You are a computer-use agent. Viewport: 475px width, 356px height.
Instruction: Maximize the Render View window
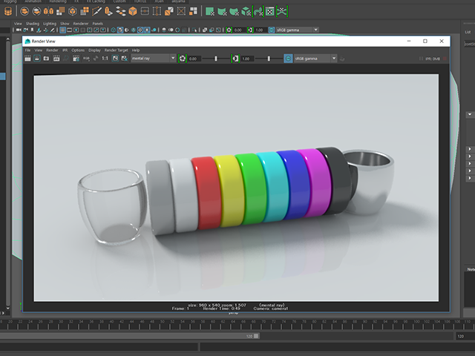[x=425, y=42]
